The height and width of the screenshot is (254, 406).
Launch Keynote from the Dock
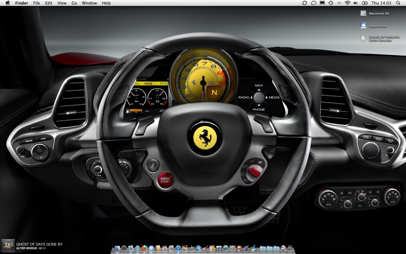click(239, 248)
